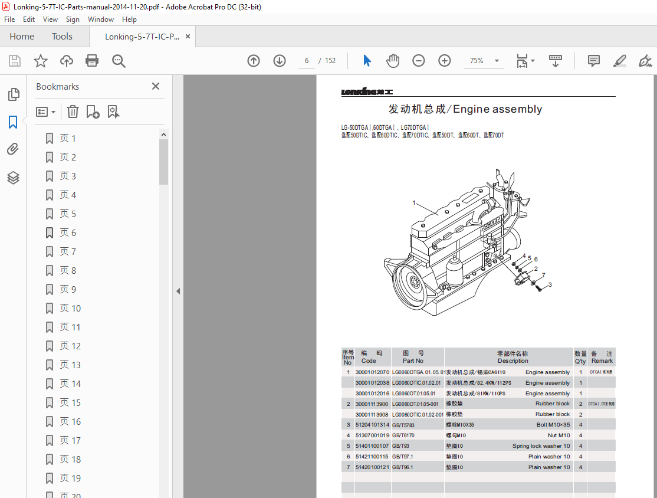The image size is (657, 498).
Task: Print the document
Action: click(92, 61)
